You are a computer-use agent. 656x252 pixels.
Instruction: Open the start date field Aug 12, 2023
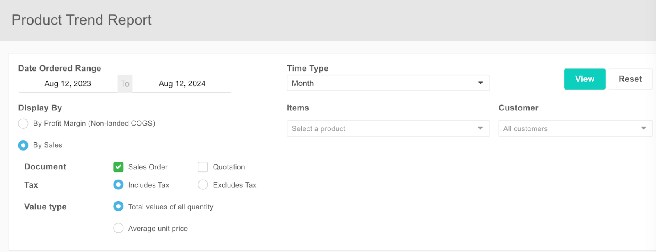point(68,83)
